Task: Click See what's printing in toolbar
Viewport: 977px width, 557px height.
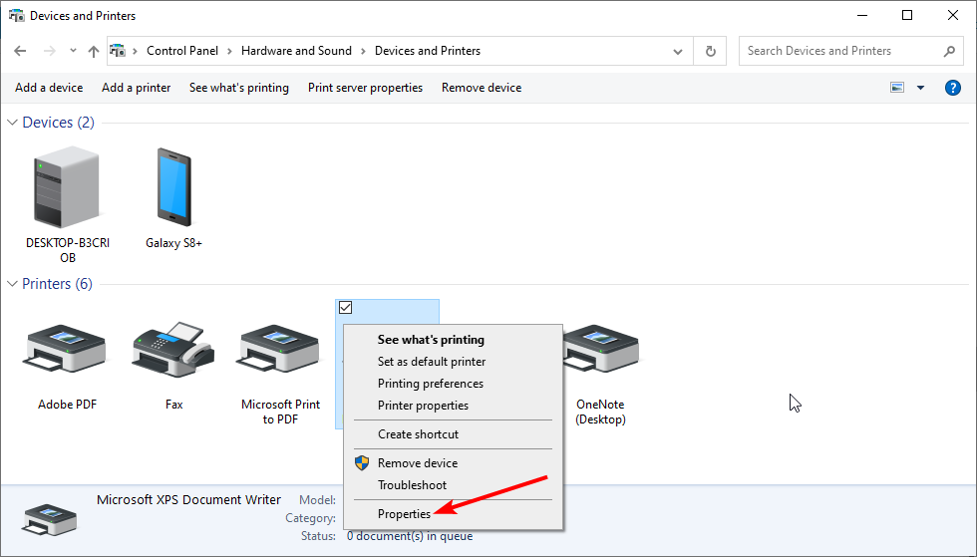Action: (238, 88)
